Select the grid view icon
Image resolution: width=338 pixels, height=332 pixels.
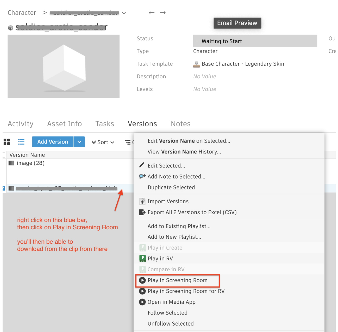7,142
